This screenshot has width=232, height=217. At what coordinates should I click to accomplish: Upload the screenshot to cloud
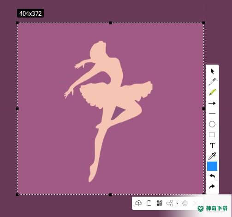click(138, 203)
